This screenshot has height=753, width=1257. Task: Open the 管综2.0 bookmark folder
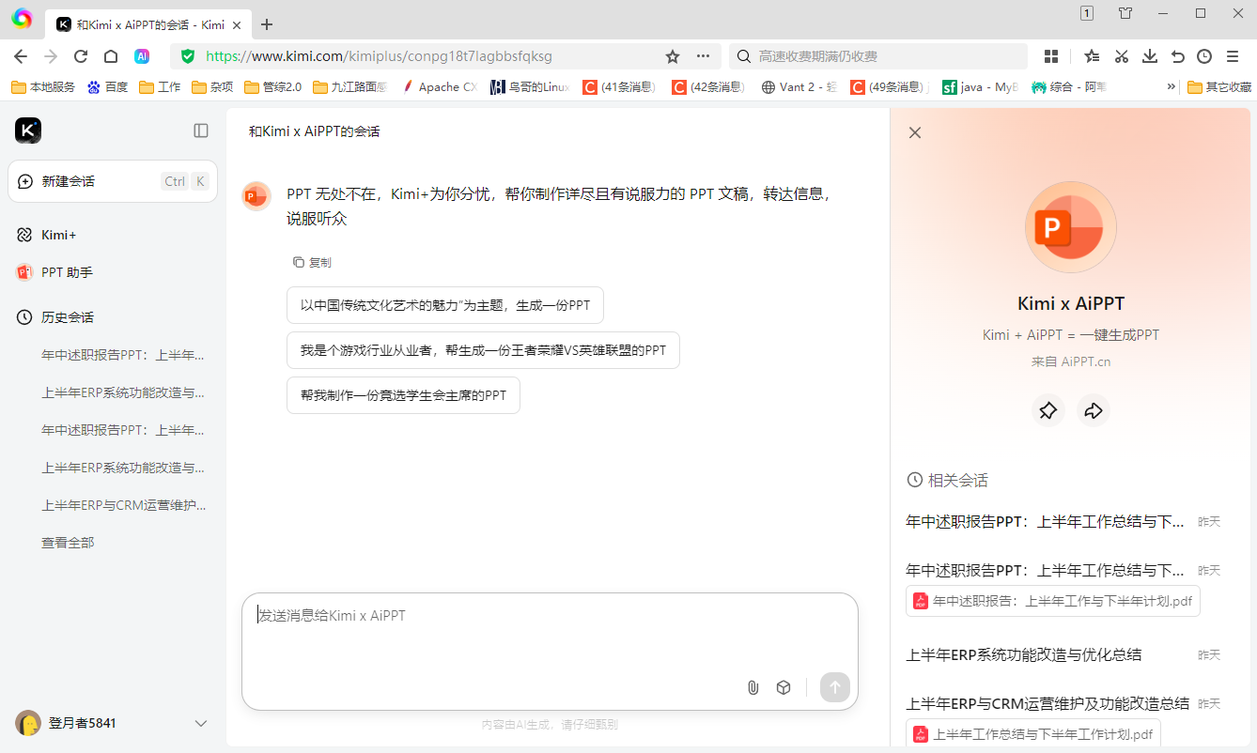tap(272, 86)
